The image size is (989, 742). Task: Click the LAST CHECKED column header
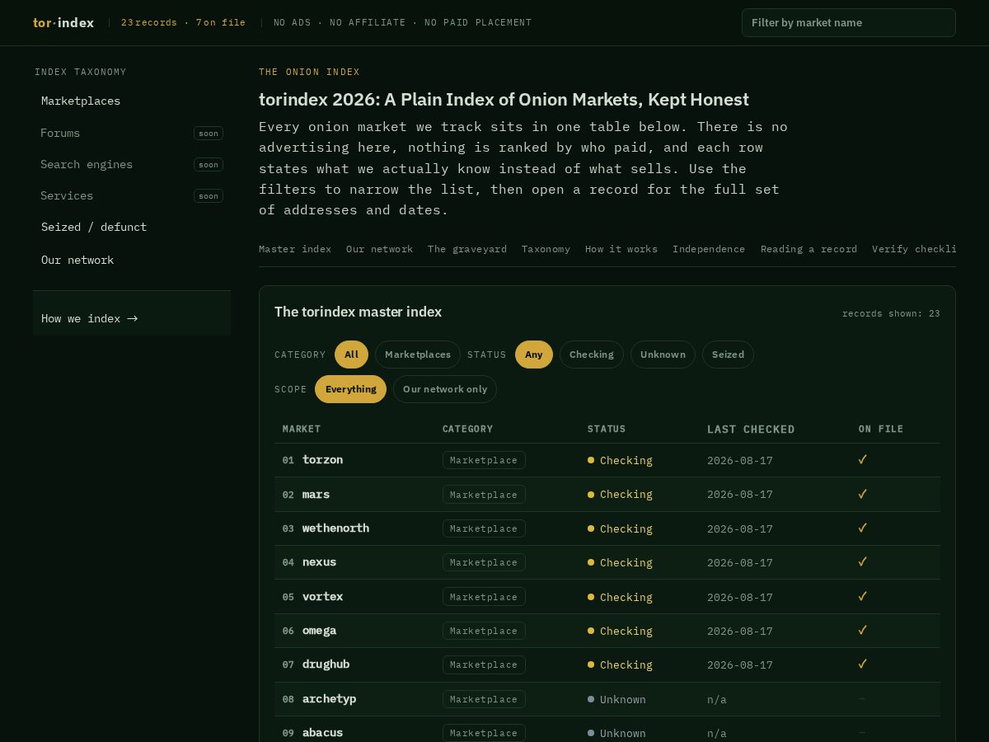pyautogui.click(x=751, y=430)
